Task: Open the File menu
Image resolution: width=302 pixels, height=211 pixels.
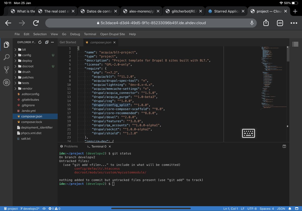Action: [x=17, y=34]
